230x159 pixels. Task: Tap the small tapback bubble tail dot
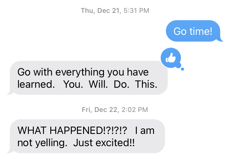pyautogui.click(x=182, y=69)
